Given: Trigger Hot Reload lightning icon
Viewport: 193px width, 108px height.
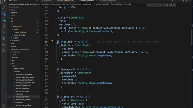Looking at the screenshot, I should point(164,5).
